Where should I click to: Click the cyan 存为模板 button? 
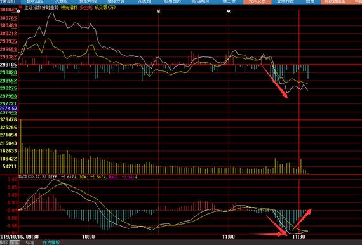(51, 242)
